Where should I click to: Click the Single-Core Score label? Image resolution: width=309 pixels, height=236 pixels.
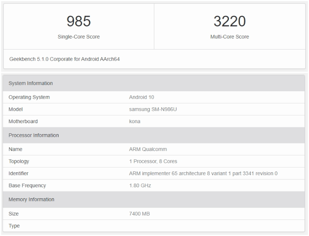click(x=79, y=37)
